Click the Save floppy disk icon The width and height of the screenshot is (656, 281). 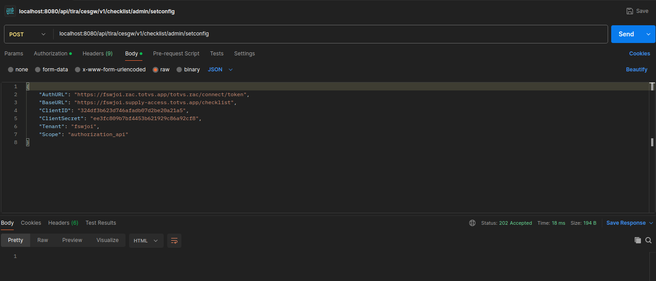(629, 11)
